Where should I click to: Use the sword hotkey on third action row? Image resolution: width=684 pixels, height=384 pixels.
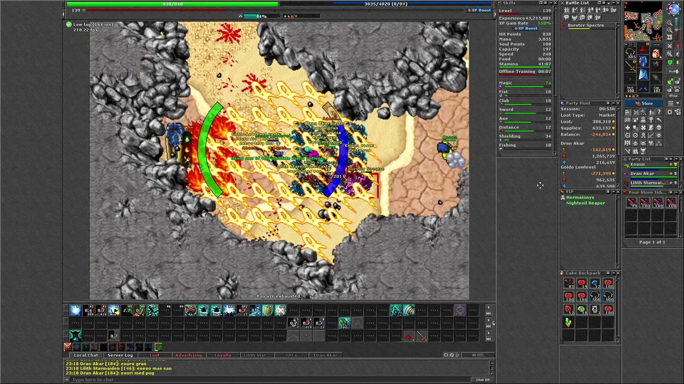coord(422,335)
